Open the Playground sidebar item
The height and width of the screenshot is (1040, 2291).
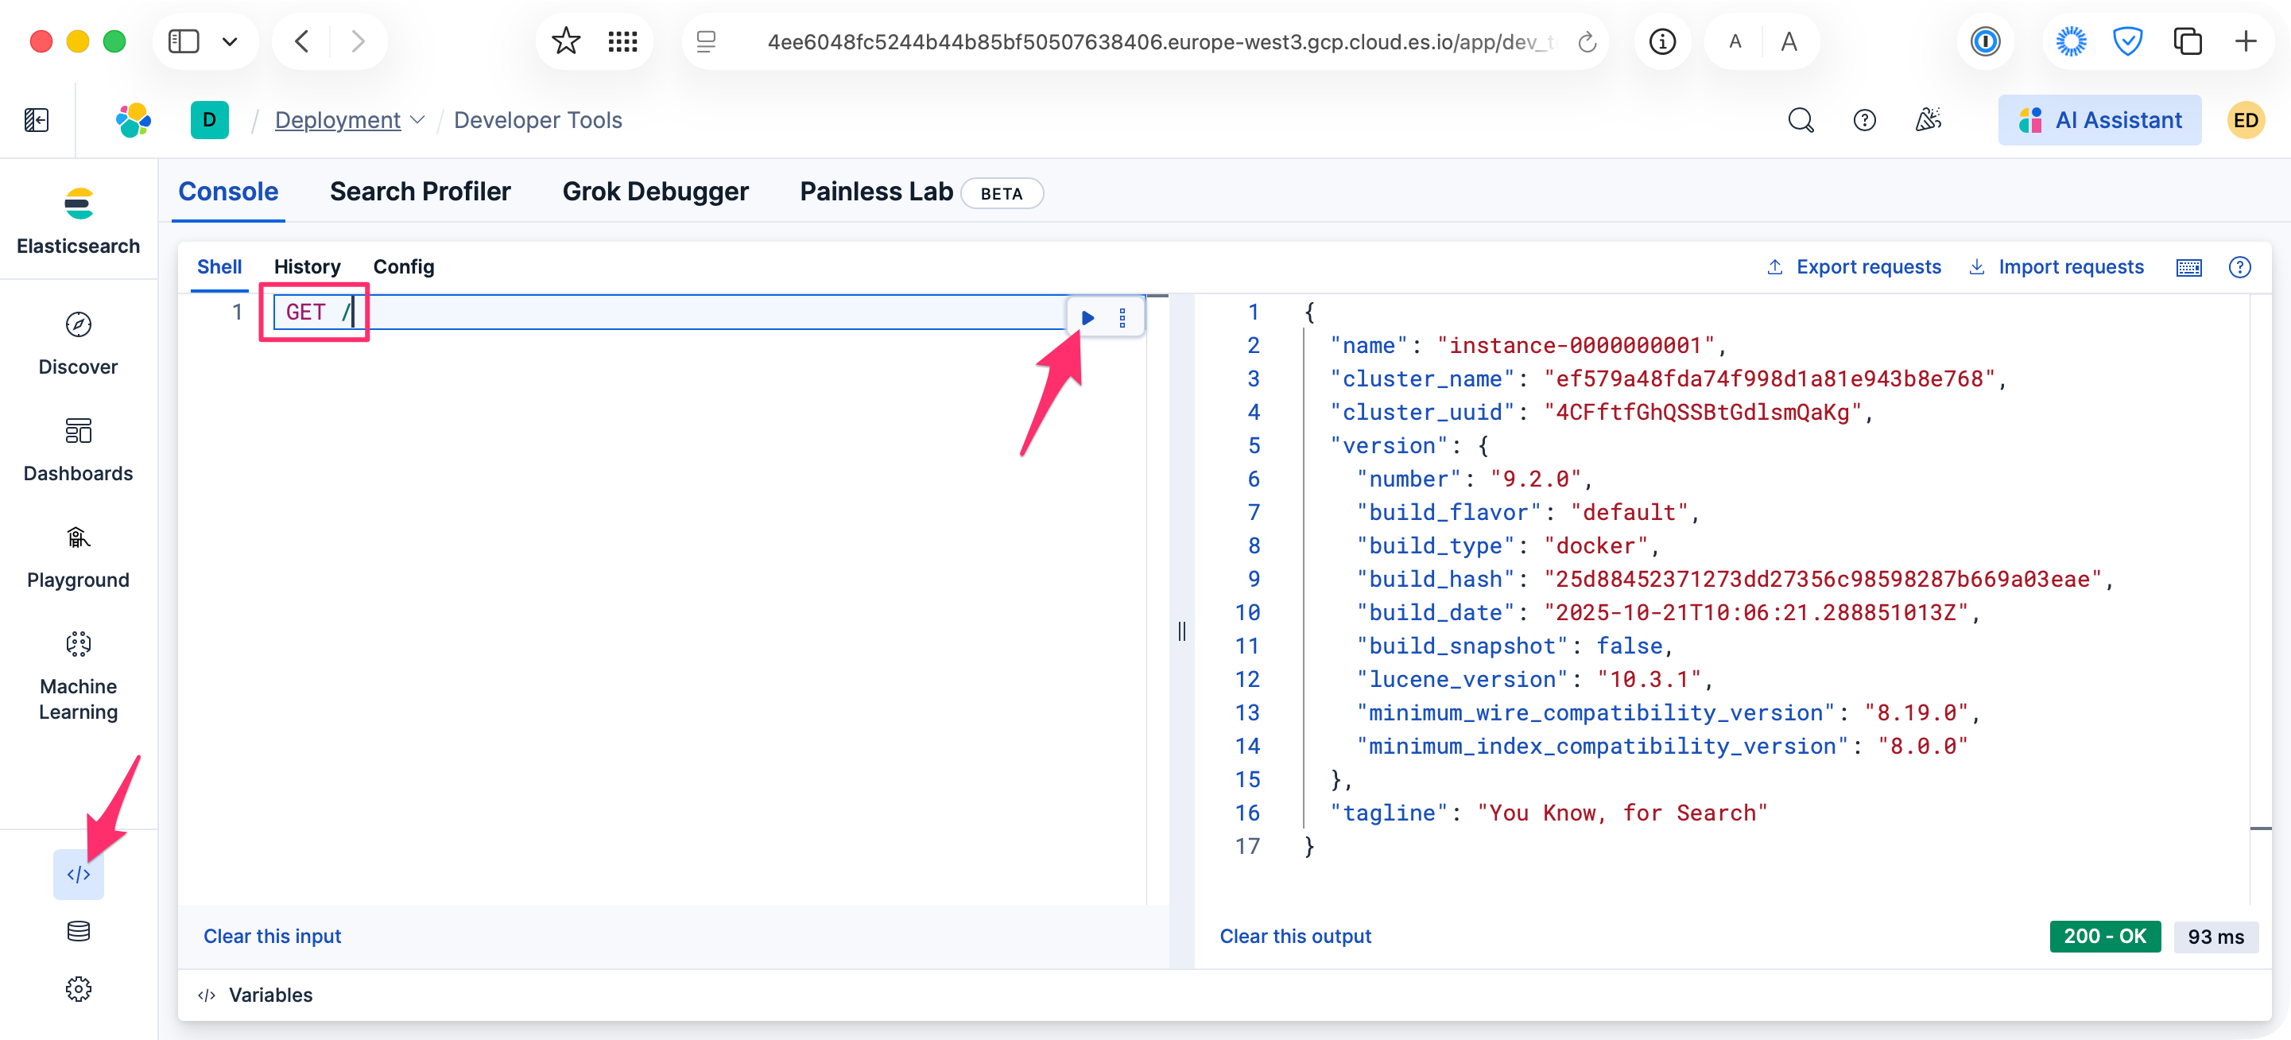(x=78, y=556)
